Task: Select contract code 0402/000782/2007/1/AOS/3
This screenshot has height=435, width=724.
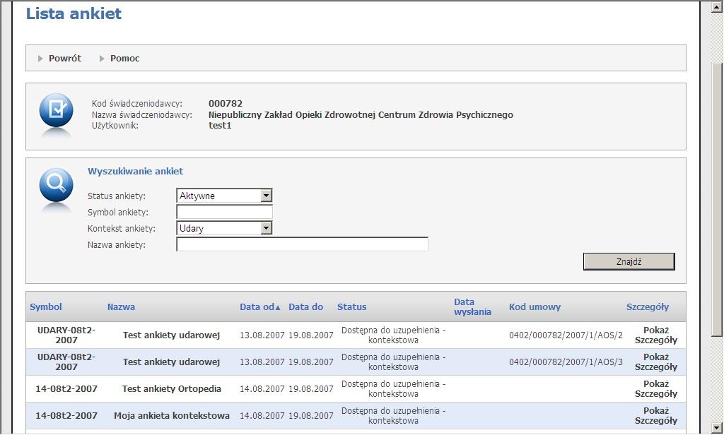Action: [566, 362]
